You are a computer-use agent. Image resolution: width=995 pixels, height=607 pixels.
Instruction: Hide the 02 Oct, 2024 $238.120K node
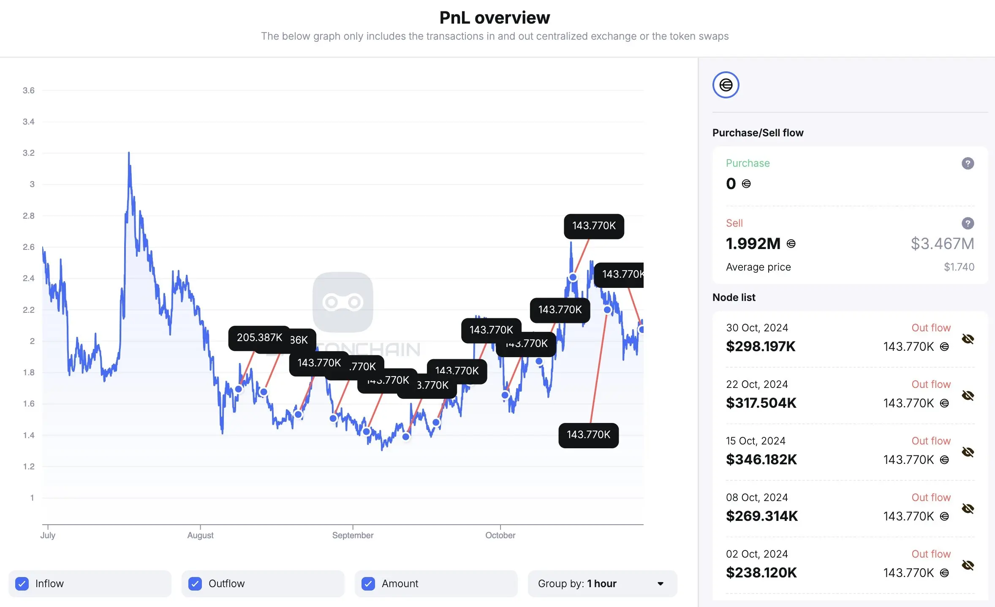968,565
